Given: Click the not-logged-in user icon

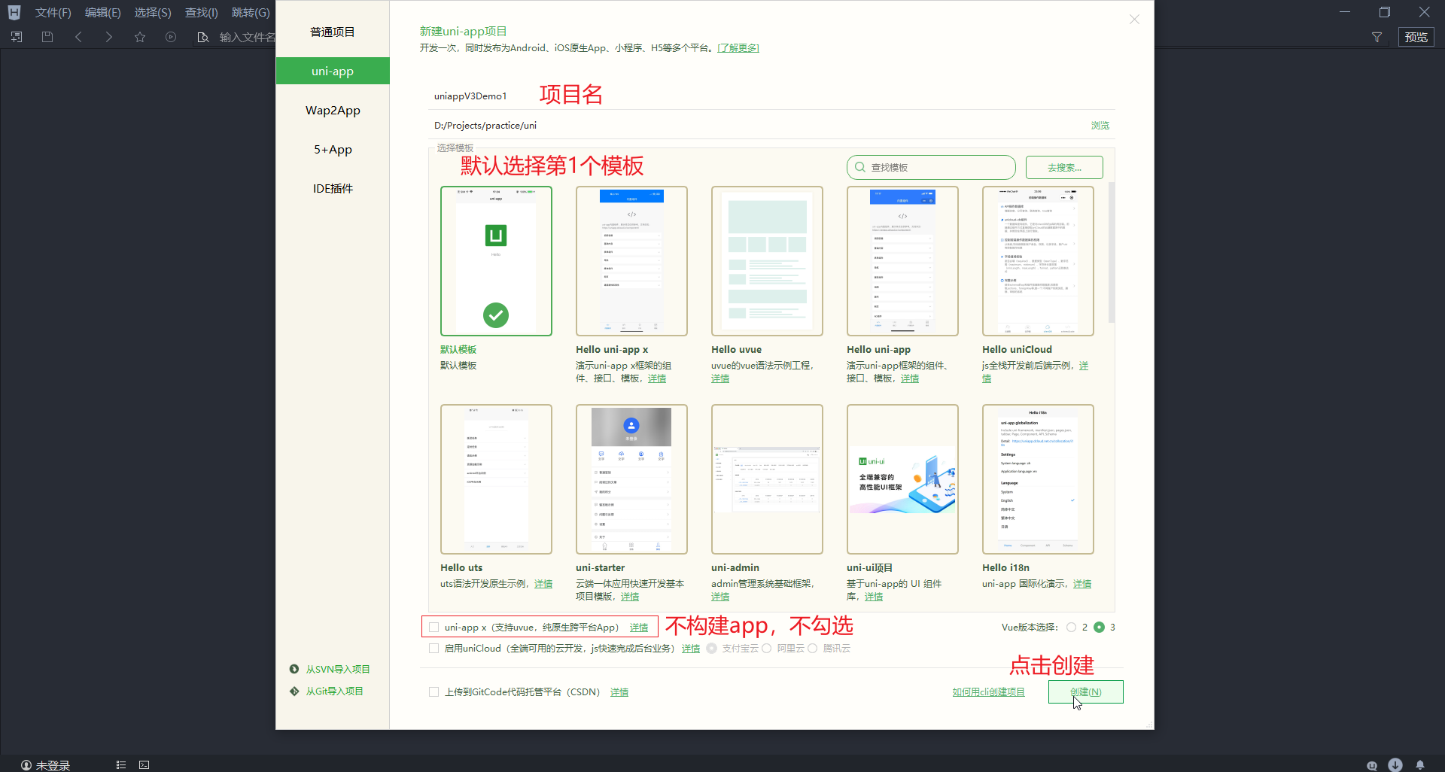Looking at the screenshot, I should pos(26,764).
